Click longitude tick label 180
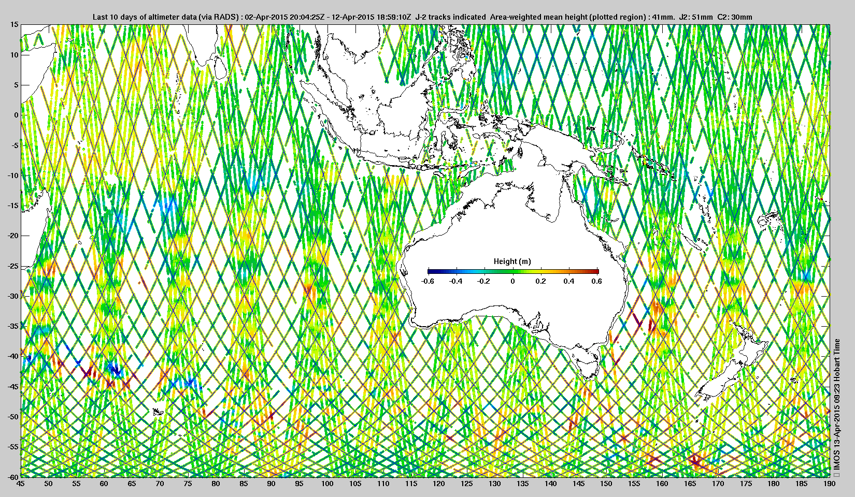The height and width of the screenshot is (497, 855). pos(773,484)
